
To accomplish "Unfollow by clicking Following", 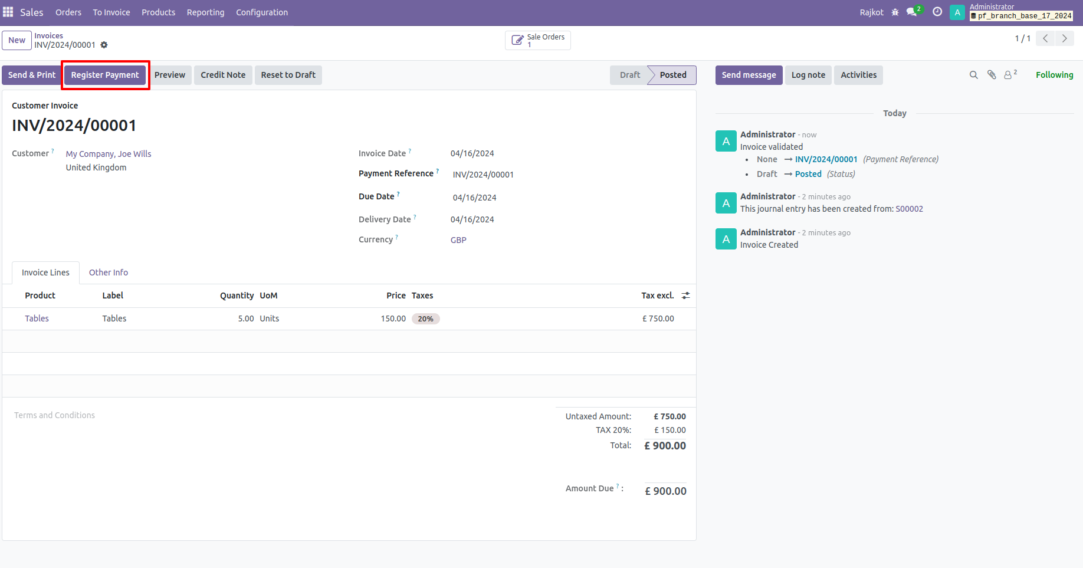I will pos(1055,75).
